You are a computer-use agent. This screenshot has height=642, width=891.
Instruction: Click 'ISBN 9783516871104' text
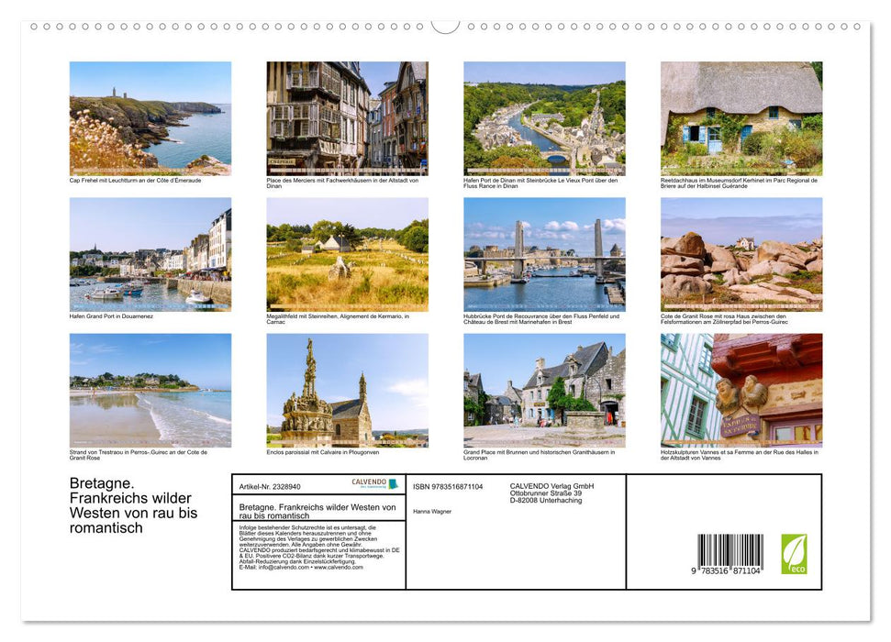[x=448, y=487]
